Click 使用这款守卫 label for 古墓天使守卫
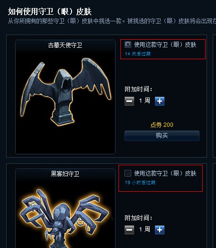The width and height of the screenshot is (216, 248). tap(165, 45)
